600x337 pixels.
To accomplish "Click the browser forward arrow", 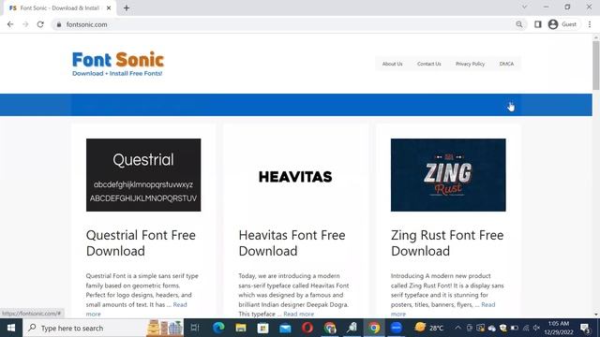I will pyautogui.click(x=25, y=24).
